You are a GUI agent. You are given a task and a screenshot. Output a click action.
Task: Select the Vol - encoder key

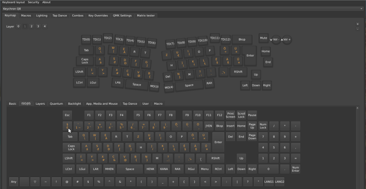point(276,40)
